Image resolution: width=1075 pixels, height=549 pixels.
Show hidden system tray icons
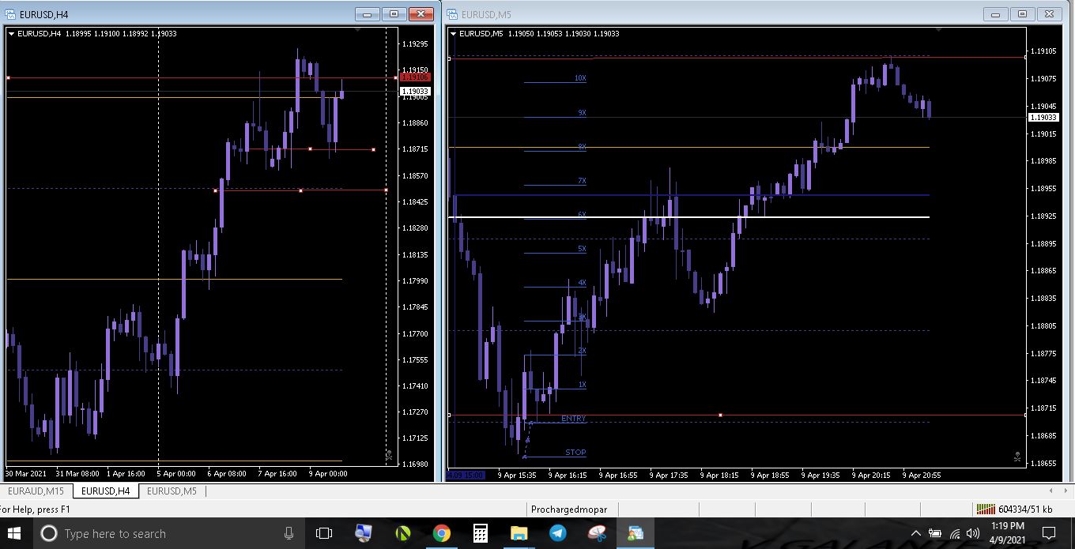tap(916, 533)
